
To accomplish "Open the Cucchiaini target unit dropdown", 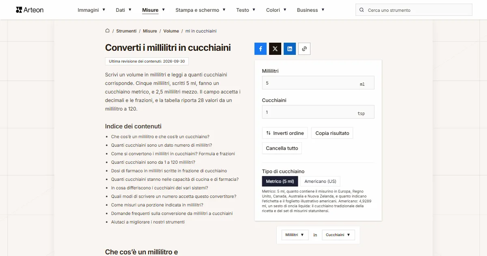I will pos(338,235).
